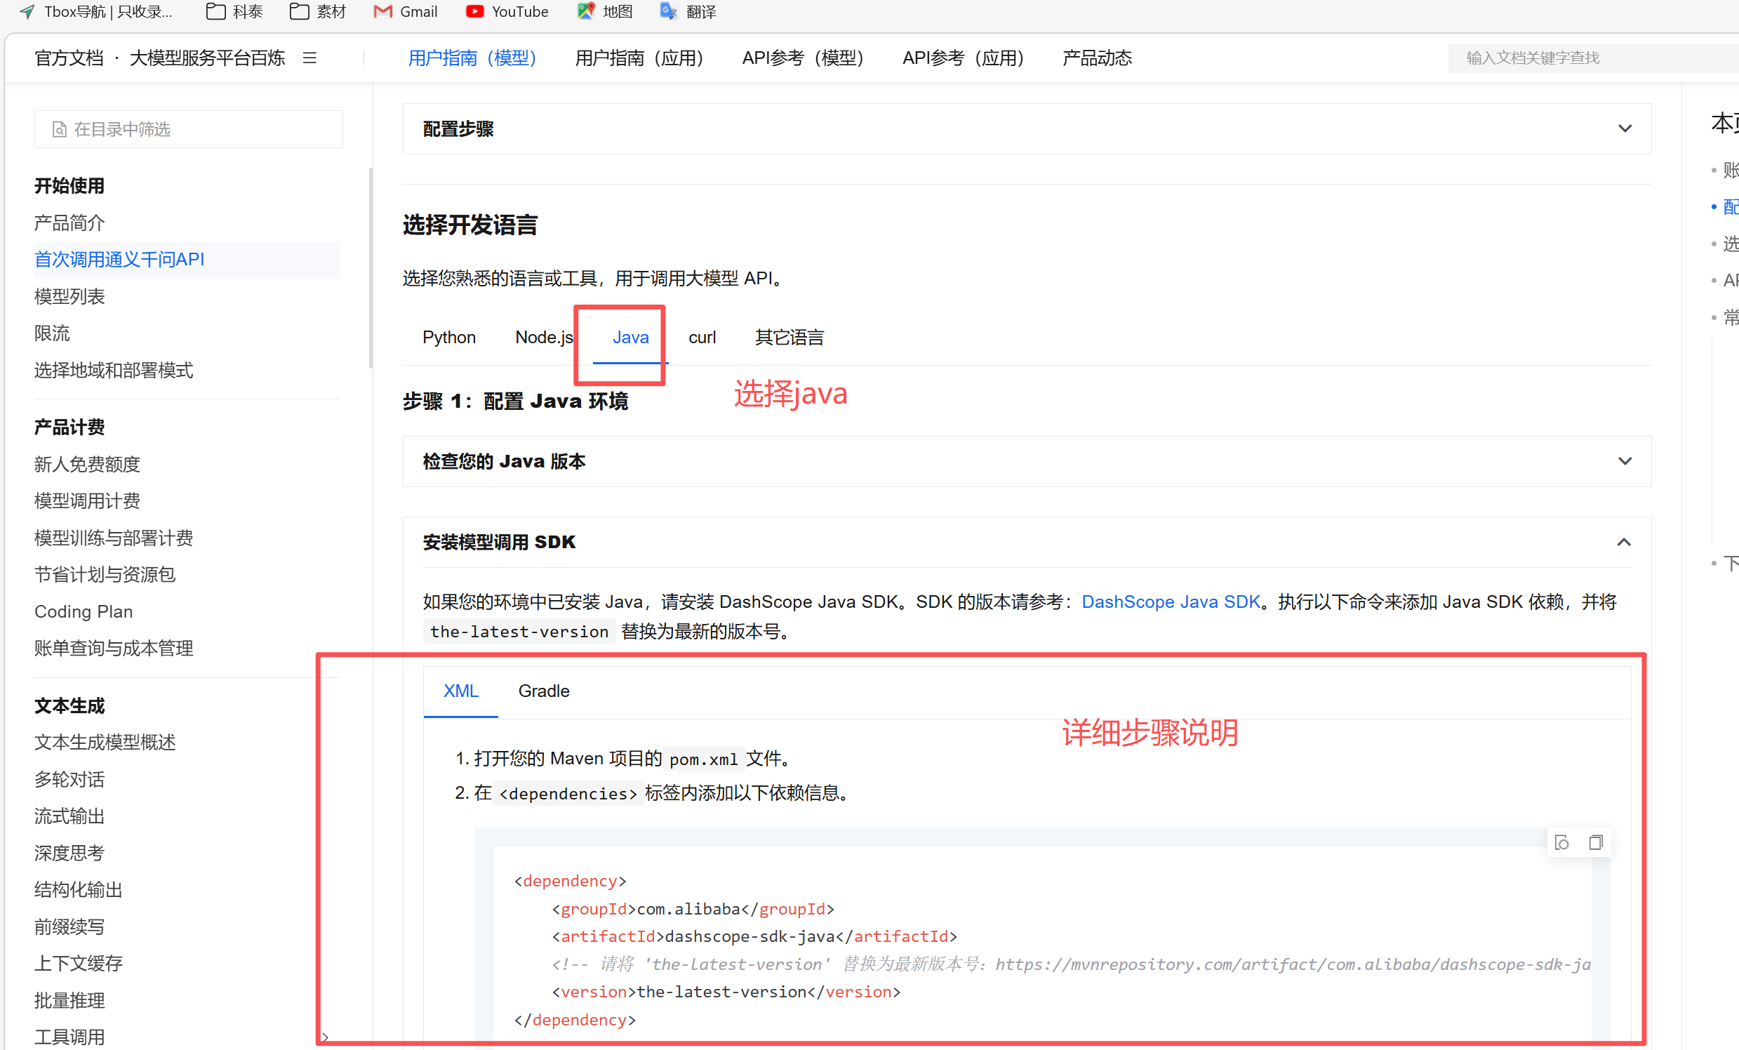The width and height of the screenshot is (1739, 1050).
Task: Select the Gradle dependency tab
Action: (543, 691)
